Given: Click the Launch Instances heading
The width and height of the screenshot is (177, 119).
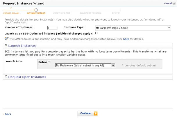Looking at the screenshot, I should tap(22, 46).
